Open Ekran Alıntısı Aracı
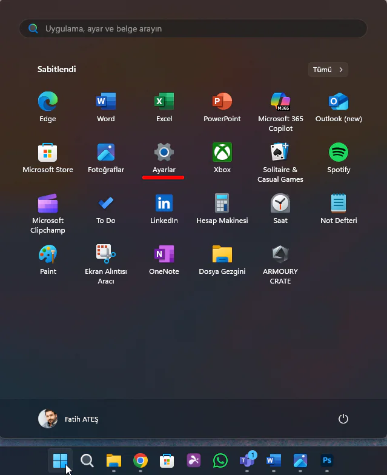This screenshot has width=387, height=475. coord(105,265)
